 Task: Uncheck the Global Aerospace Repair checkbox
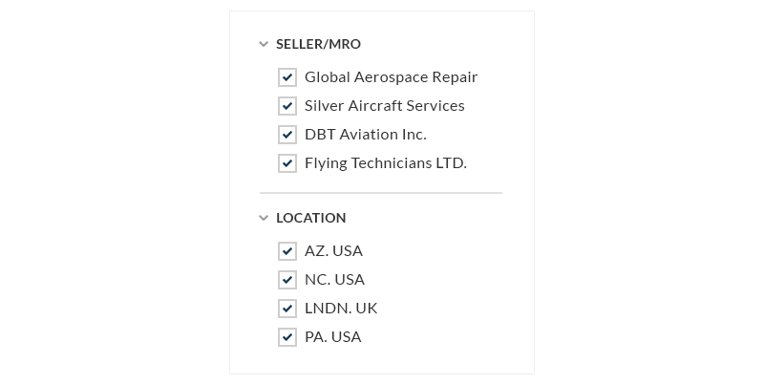click(x=287, y=77)
